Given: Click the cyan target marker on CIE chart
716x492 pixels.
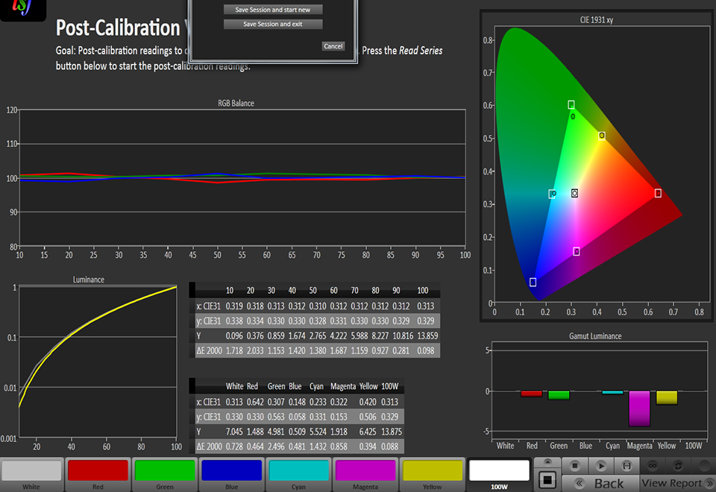Looking at the screenshot, I should 552,194.
